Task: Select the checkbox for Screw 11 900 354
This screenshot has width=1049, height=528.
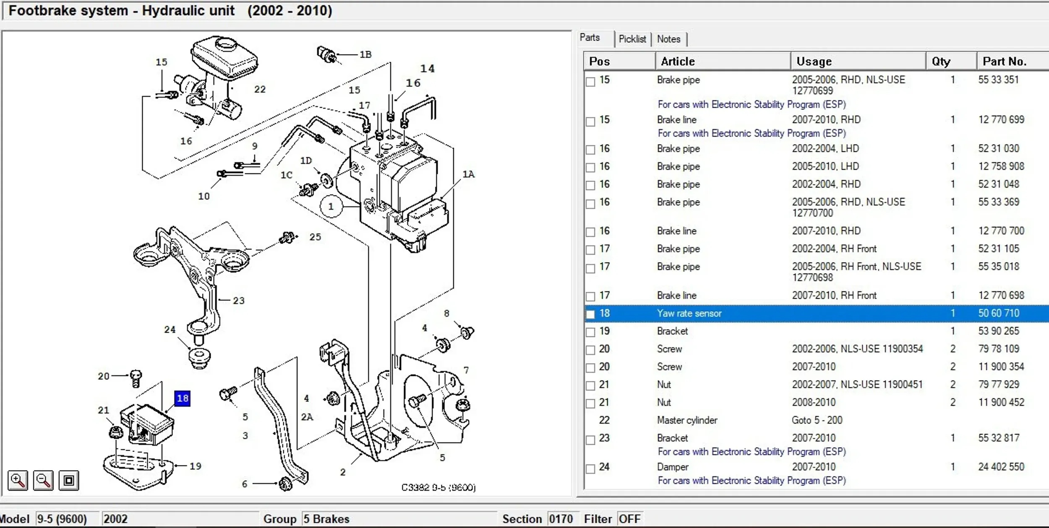Action: pos(590,368)
